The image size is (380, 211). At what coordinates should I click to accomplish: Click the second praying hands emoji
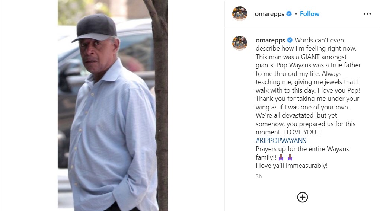(x=290, y=157)
